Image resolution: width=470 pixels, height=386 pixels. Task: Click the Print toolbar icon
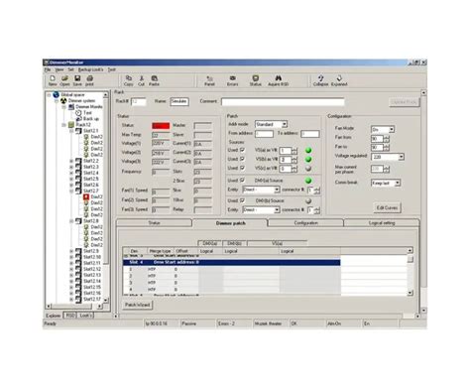coord(89,78)
